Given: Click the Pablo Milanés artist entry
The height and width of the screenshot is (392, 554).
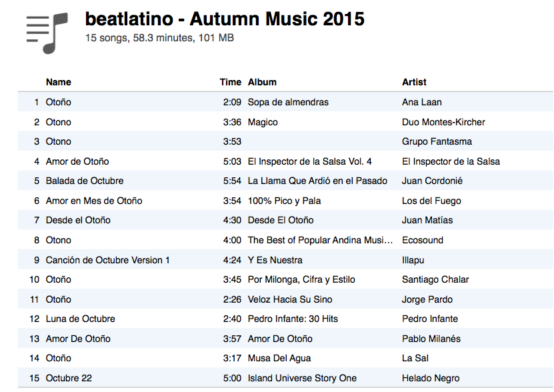Looking at the screenshot, I should click(x=431, y=339).
